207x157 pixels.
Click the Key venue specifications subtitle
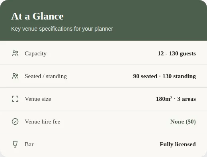(x=62, y=29)
